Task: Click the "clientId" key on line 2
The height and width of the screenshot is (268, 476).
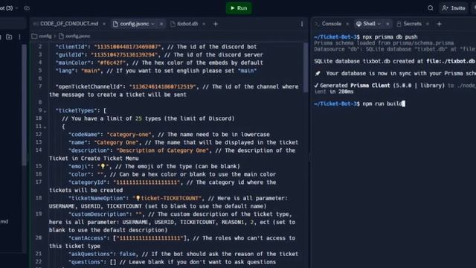Action: pos(73,47)
